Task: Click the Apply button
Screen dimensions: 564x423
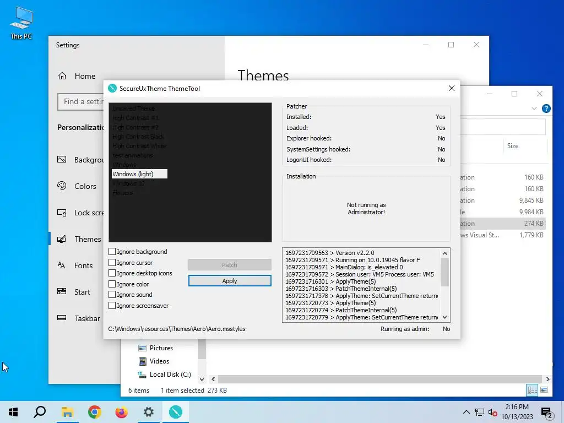Action: 230,281
